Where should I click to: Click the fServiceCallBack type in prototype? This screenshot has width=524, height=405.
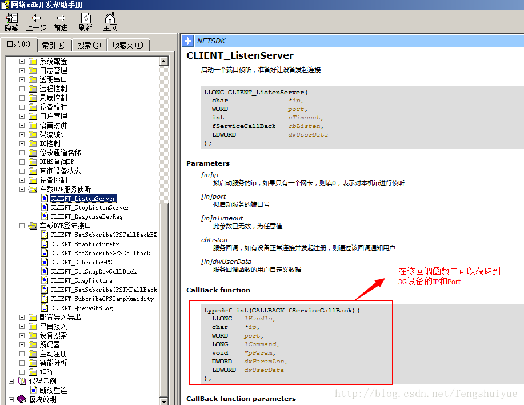click(x=244, y=126)
